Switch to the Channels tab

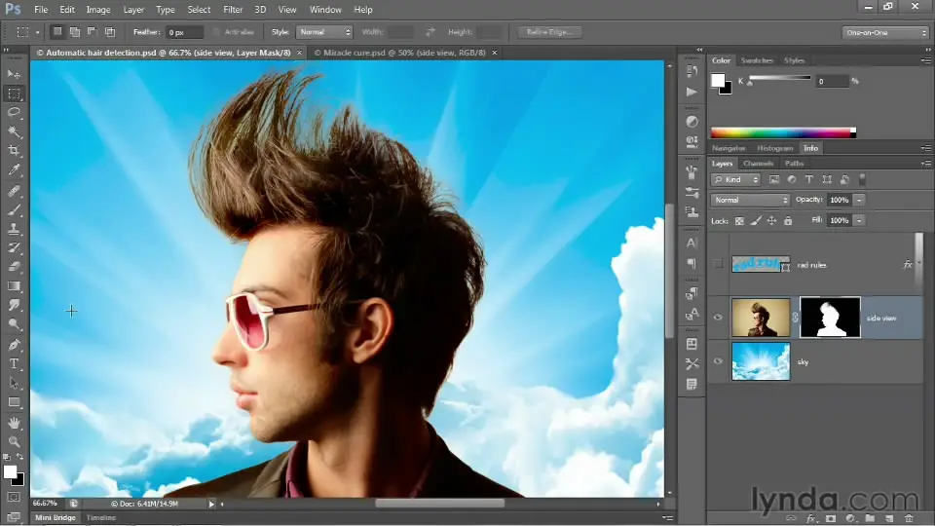[x=758, y=164]
